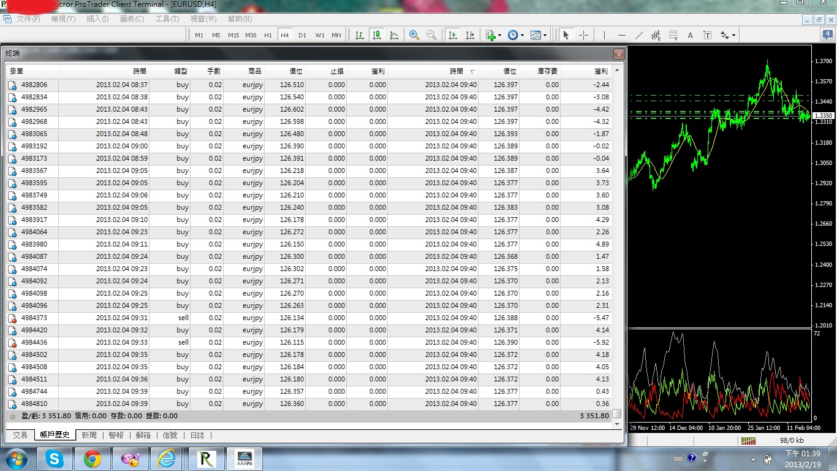837x471 pixels.
Task: Toggle the H4 timeframe button
Action: pyautogui.click(x=285, y=35)
